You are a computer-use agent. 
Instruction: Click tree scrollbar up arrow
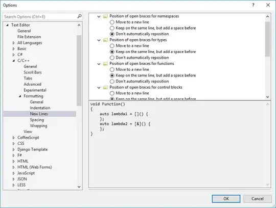pyautogui.click(x=79, y=25)
